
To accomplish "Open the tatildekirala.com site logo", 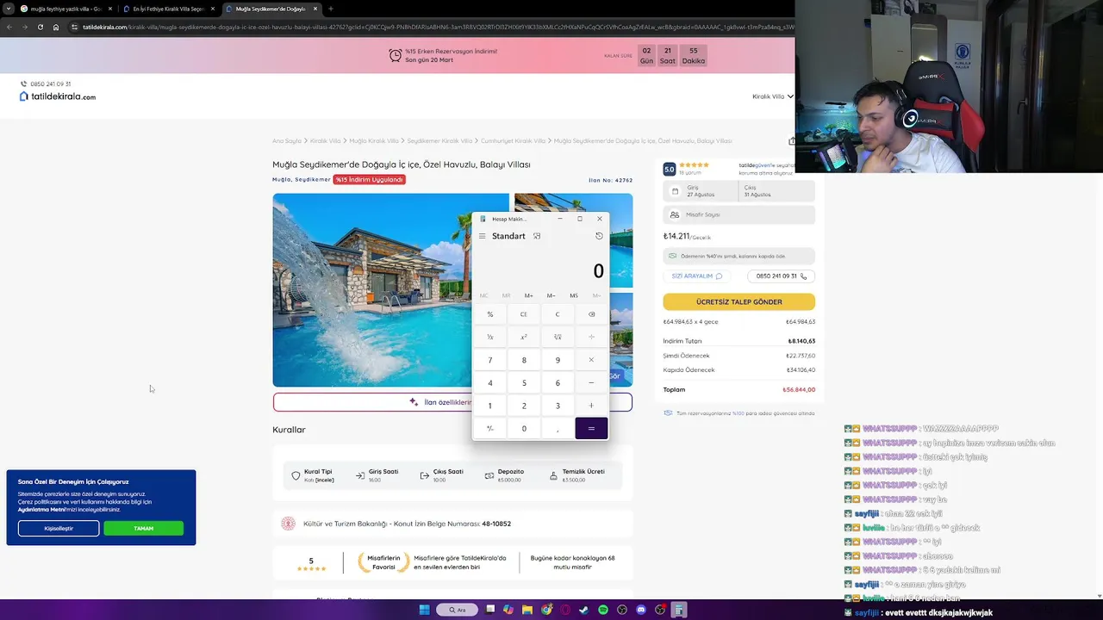I will 58,96.
